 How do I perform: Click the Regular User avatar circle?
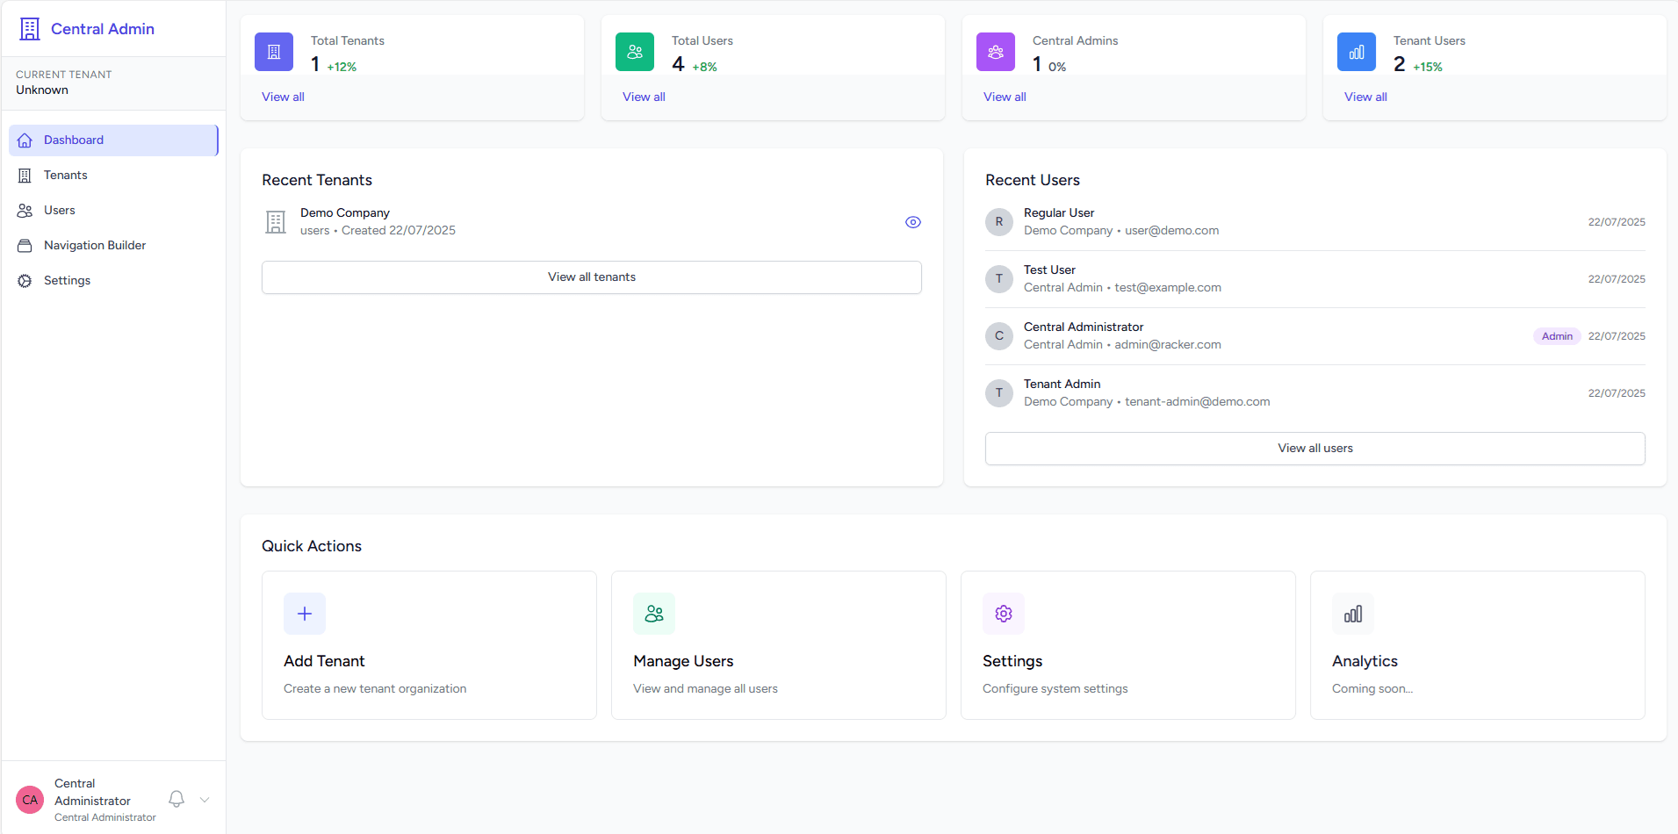click(x=998, y=222)
